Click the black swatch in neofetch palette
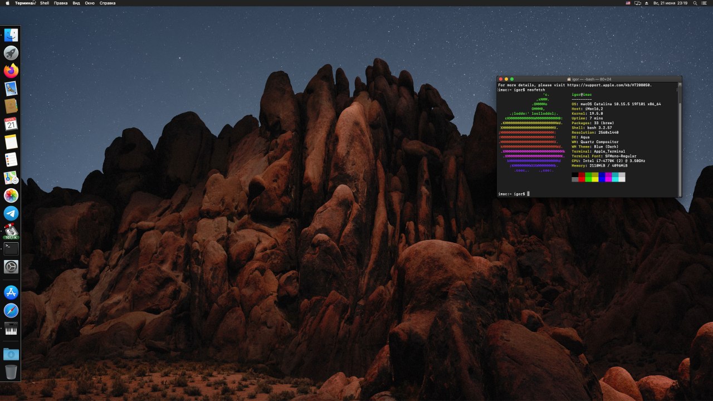This screenshot has height=401, width=713. pos(575,175)
